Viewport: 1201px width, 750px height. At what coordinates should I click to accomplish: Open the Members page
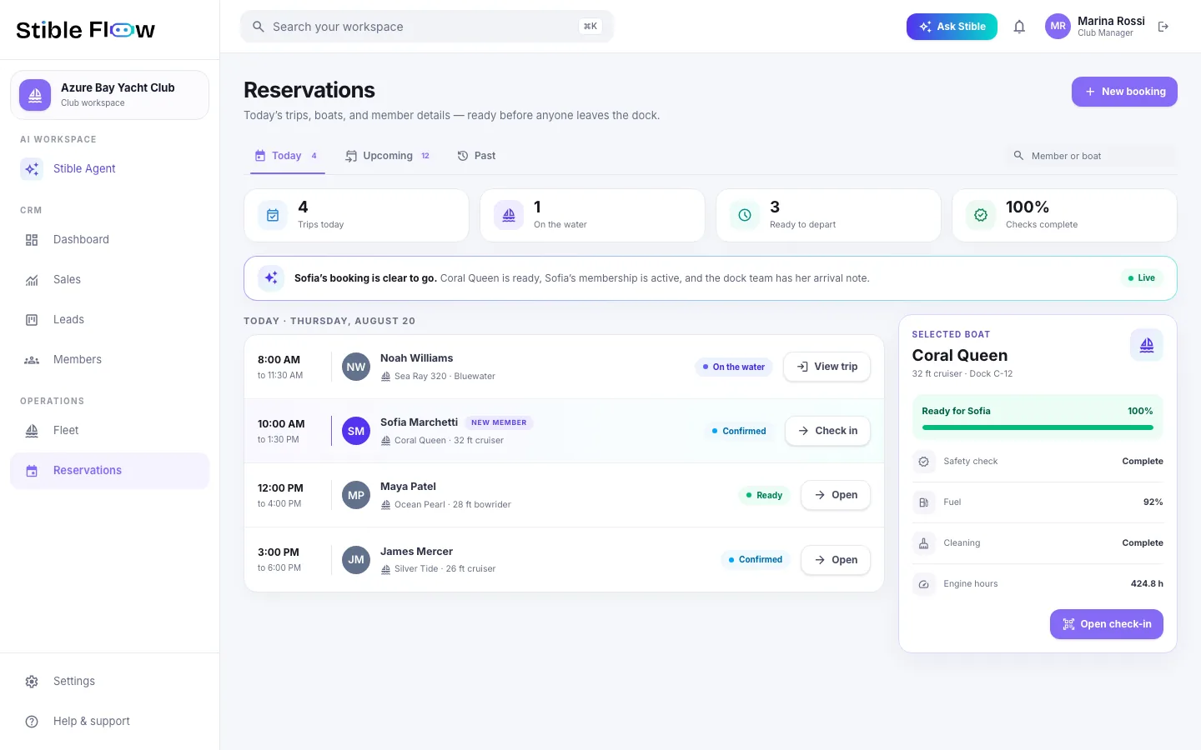point(110,360)
